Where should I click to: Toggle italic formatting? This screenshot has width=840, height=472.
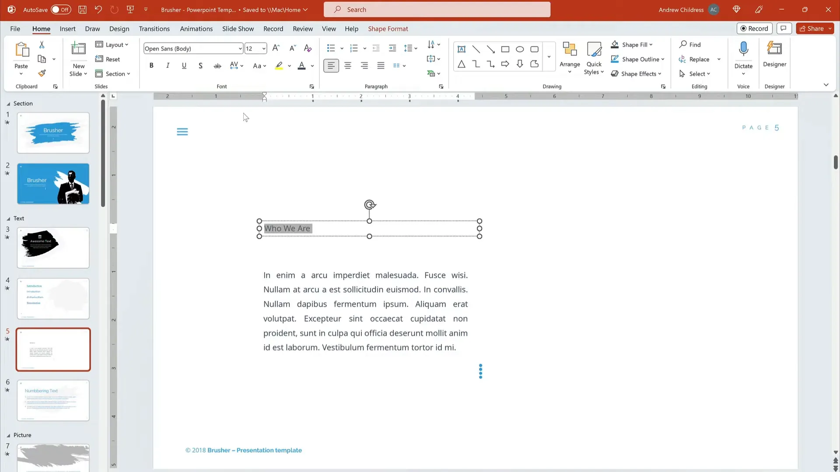168,66
